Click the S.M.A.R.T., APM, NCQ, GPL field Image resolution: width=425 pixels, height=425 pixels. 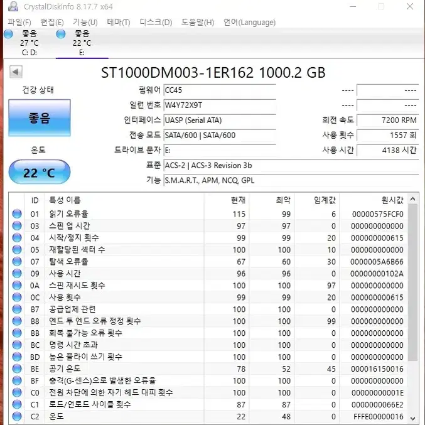[291, 181]
